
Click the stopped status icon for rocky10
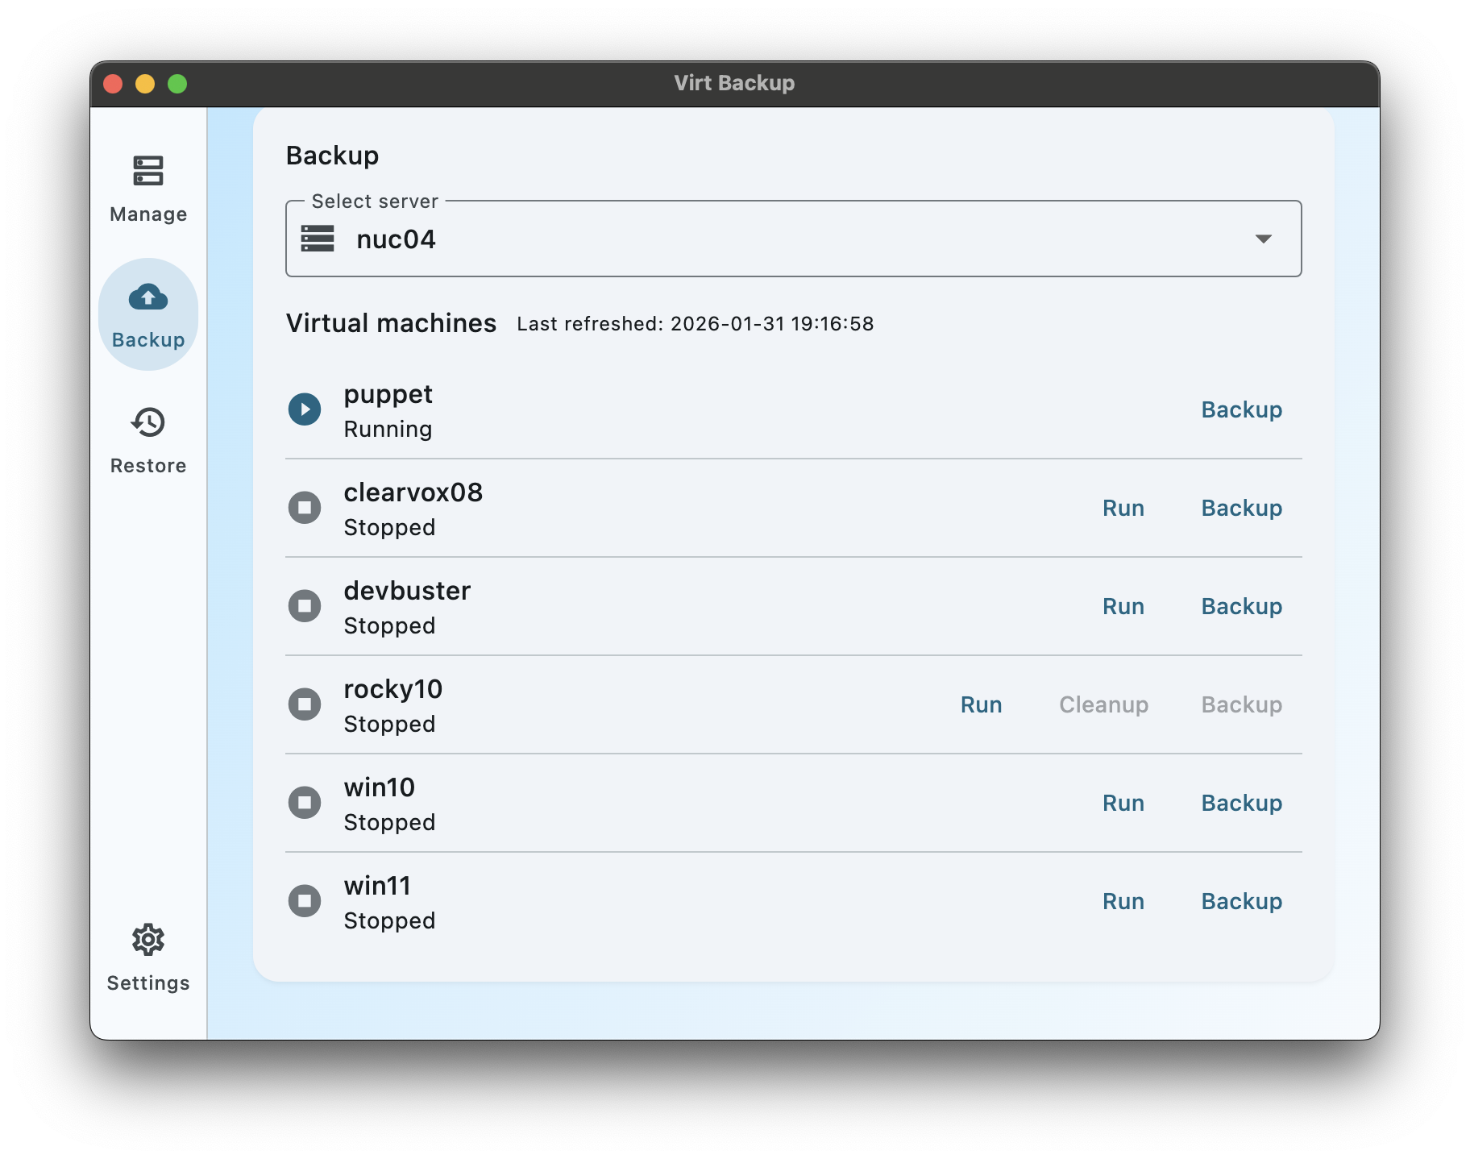[305, 704]
